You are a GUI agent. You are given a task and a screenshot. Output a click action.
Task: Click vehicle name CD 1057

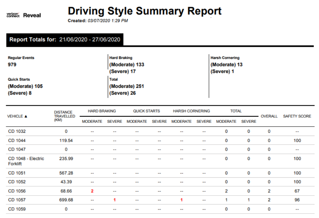(17, 200)
